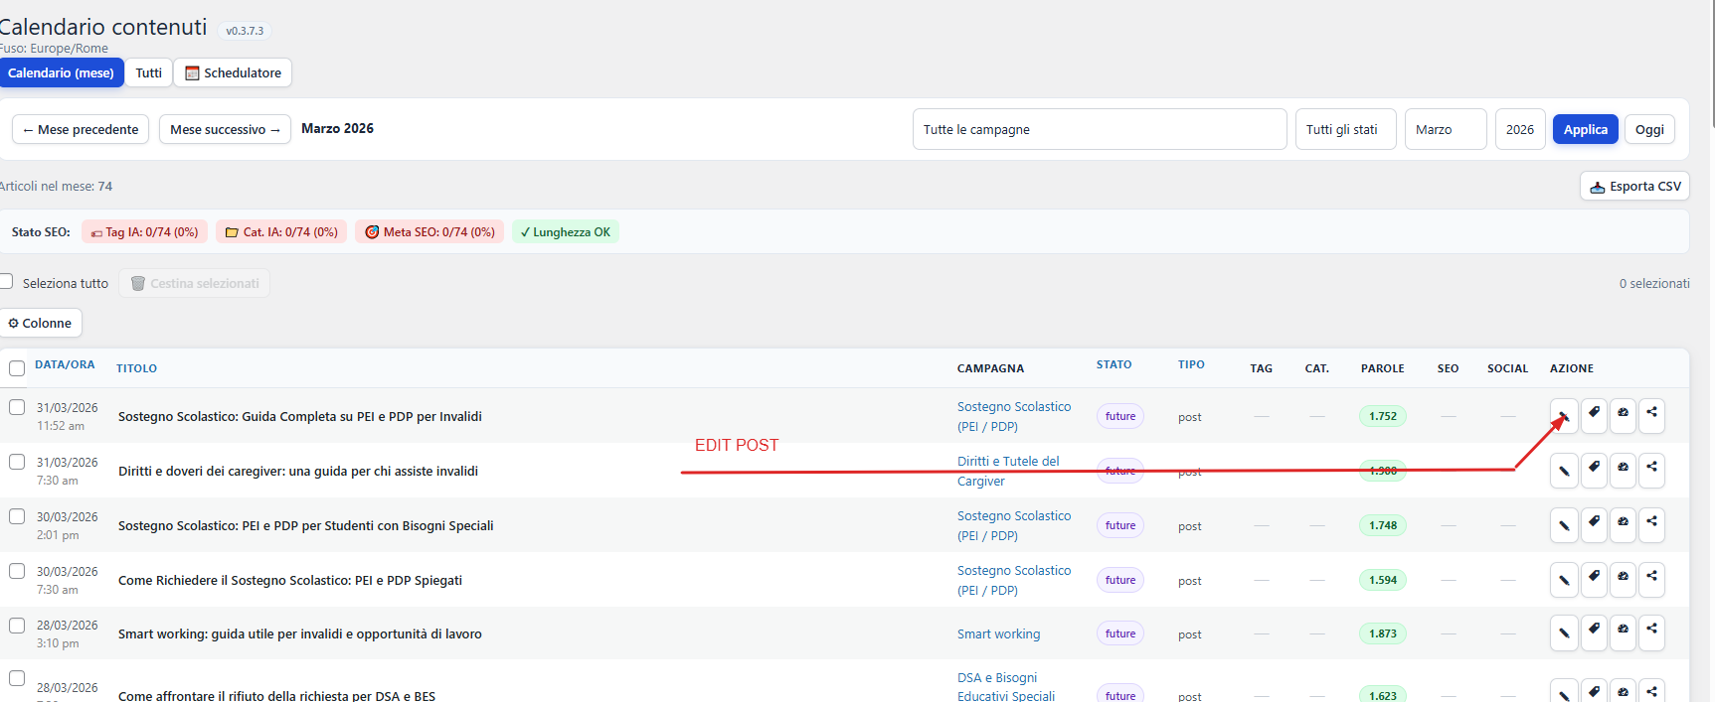Open 'DSA e Bisogni Educativi Speciali' campaign link
Screen dimensions: 1715x702
tap(1006, 687)
